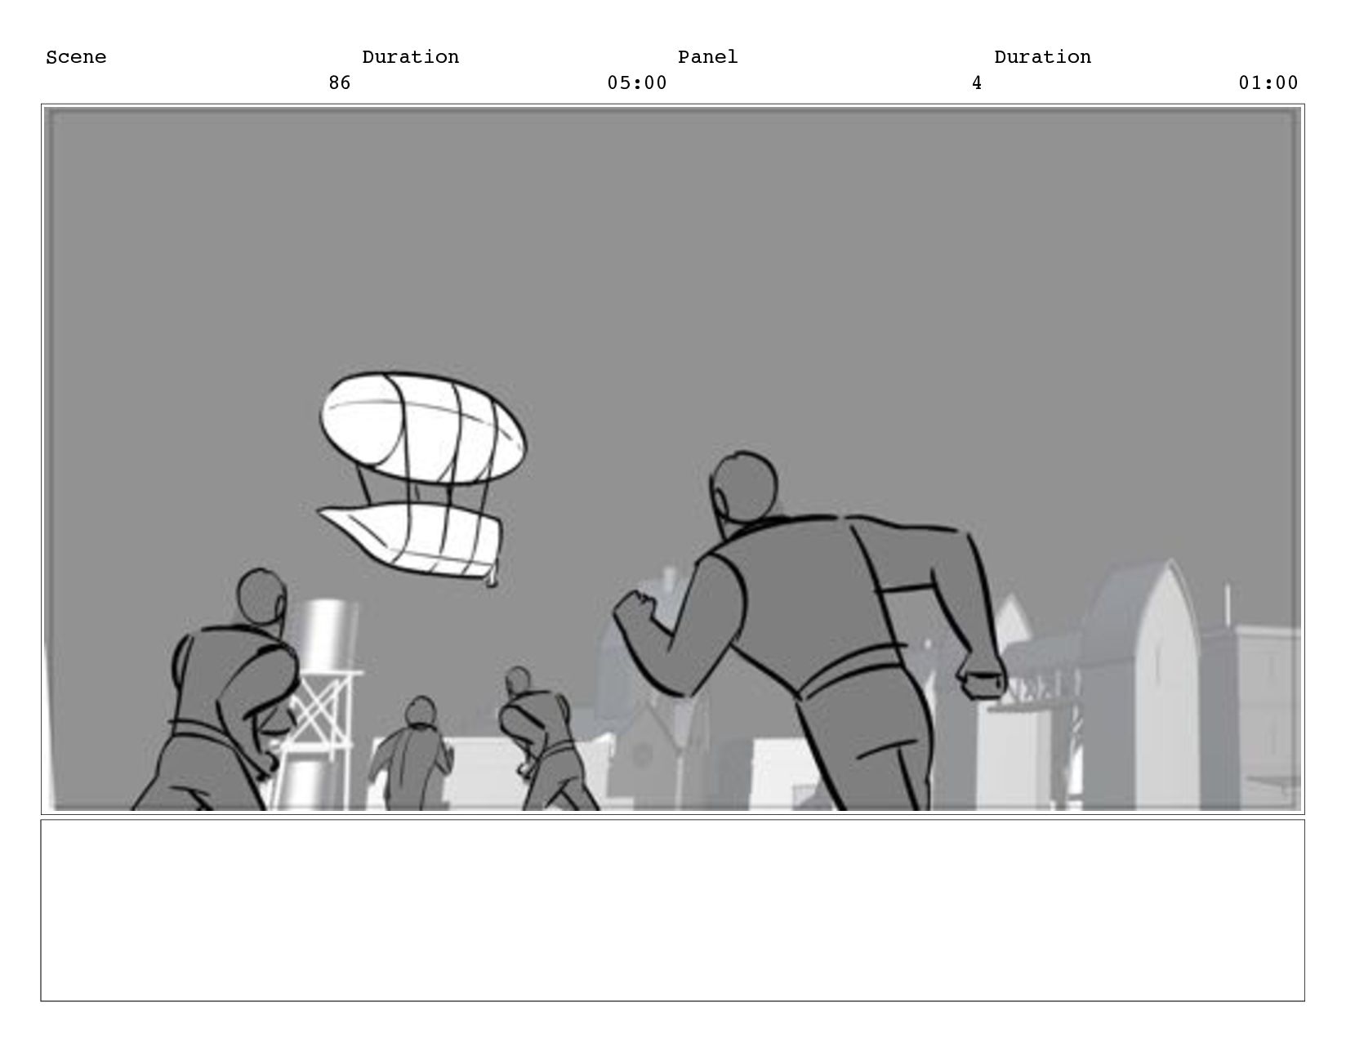The width and height of the screenshot is (1346, 1042).
Task: Click the scene duration value 05:00
Action: click(637, 83)
